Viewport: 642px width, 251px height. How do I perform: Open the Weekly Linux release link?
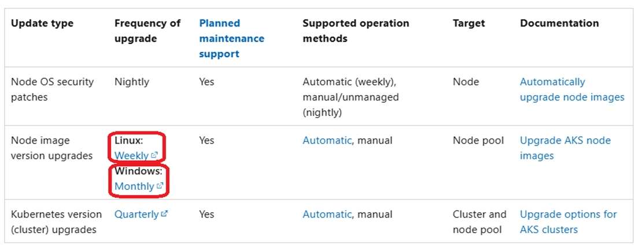click(132, 156)
